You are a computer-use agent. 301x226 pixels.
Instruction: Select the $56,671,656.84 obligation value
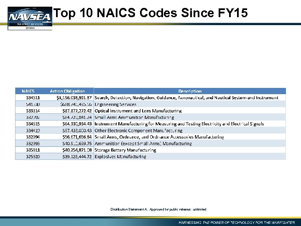pyautogui.click(x=77, y=137)
